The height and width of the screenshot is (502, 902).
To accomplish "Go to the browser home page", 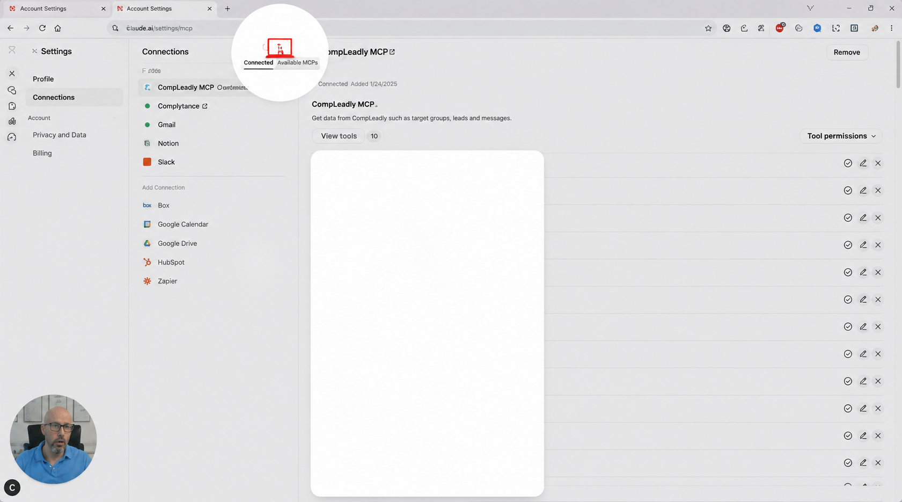I will point(58,28).
